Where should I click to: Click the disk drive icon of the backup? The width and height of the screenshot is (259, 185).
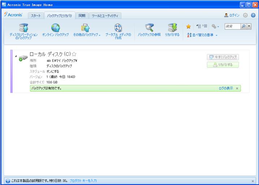[x=23, y=58]
